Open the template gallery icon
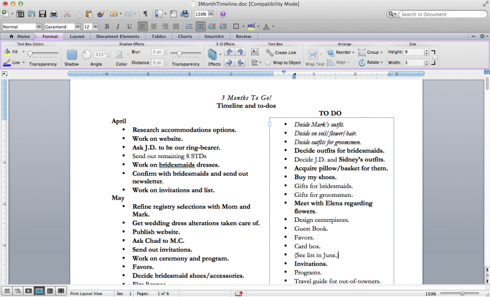Screen dimensions: 490x297 20,14
